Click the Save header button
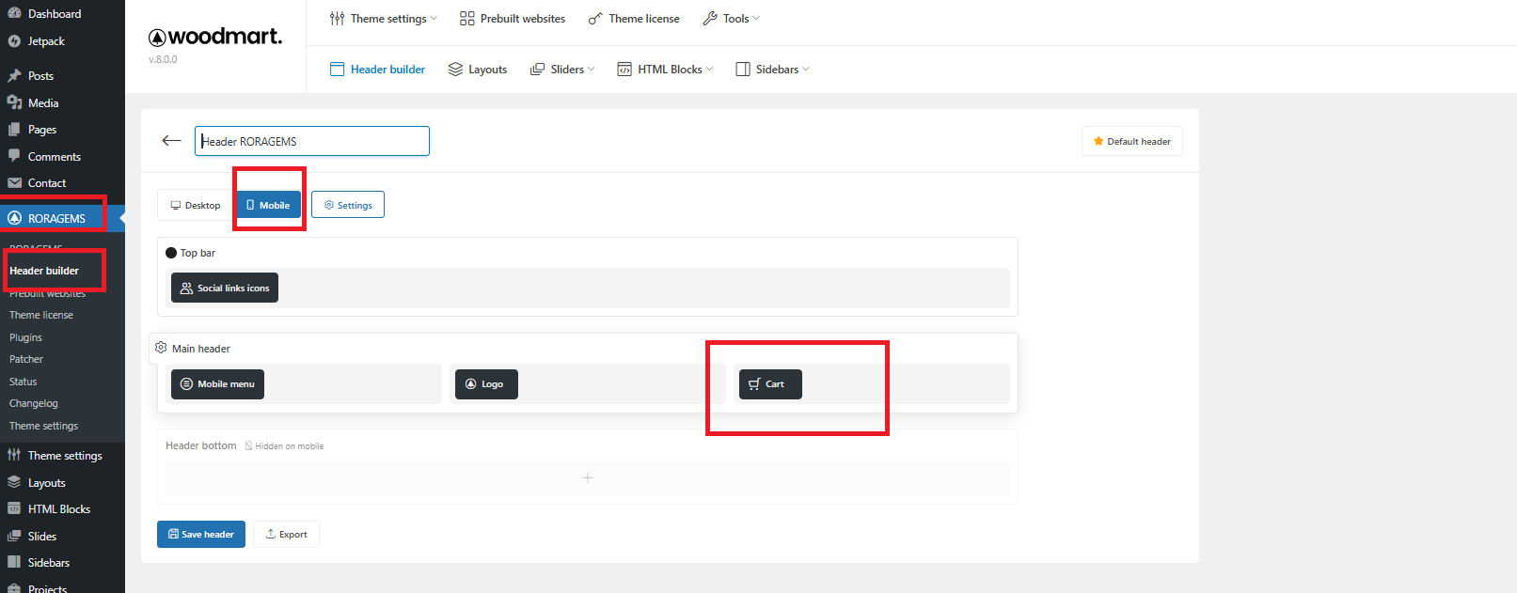This screenshot has width=1517, height=593. click(x=201, y=535)
